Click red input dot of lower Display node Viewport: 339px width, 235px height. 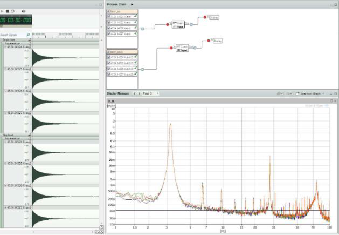point(209,41)
